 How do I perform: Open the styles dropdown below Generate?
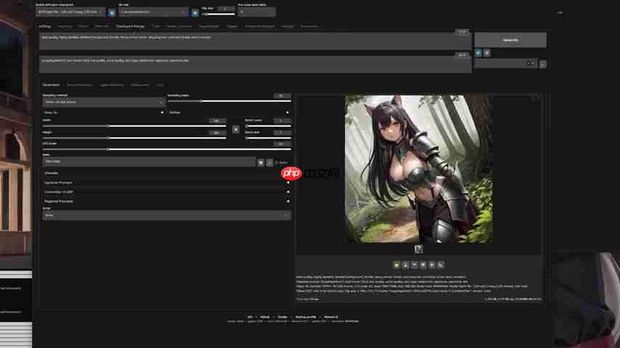click(x=506, y=64)
